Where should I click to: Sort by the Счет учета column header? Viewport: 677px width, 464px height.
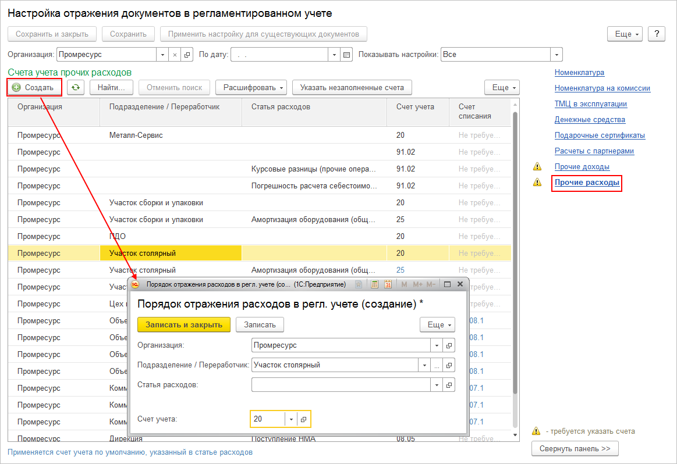coord(418,112)
